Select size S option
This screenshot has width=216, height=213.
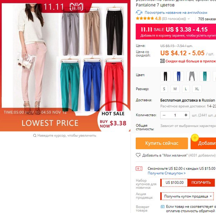click(164, 89)
